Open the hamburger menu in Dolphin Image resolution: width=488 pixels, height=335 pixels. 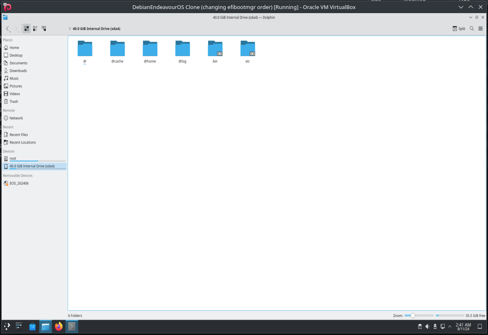click(481, 29)
